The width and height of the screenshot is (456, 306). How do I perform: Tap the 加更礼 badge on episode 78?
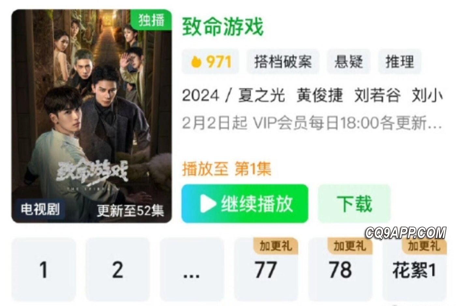point(349,246)
